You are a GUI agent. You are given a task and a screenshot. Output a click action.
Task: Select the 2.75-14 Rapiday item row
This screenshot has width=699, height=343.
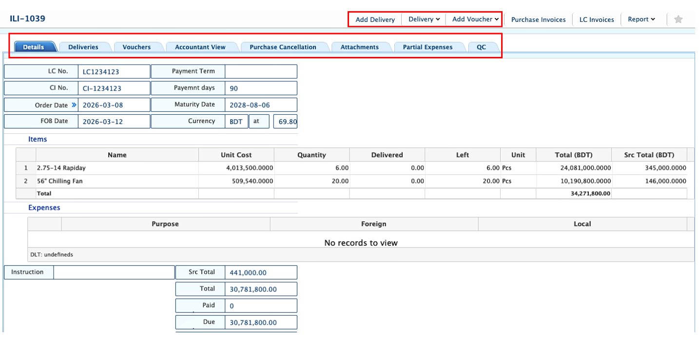117,168
